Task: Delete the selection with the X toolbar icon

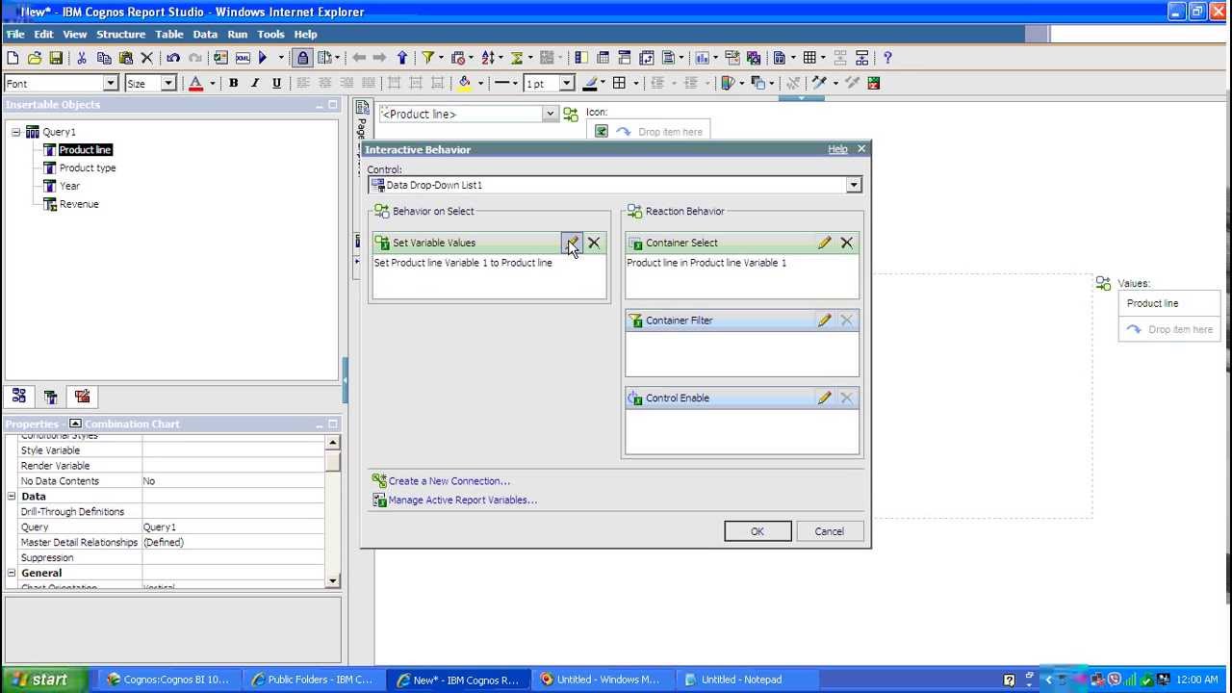Action: (147, 58)
